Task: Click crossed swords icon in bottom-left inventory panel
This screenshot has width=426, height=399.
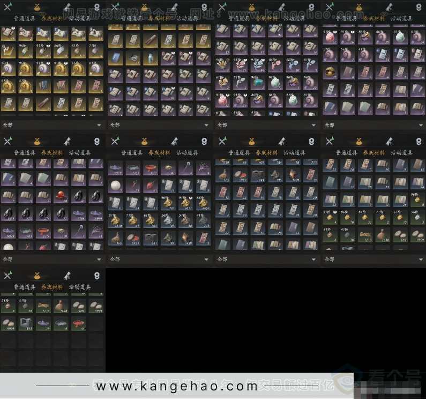Action: click(x=8, y=276)
